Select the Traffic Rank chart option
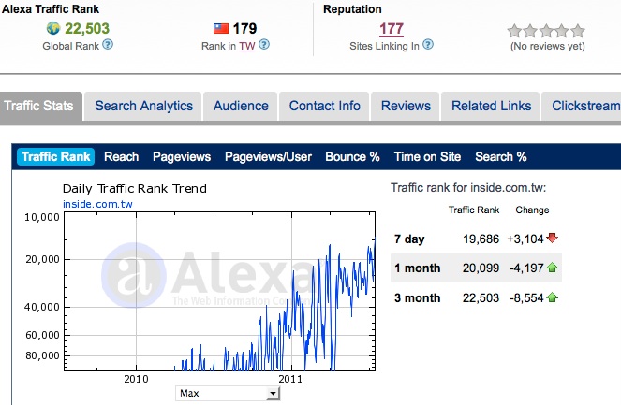Screen dimensions: 621x405 (56, 156)
